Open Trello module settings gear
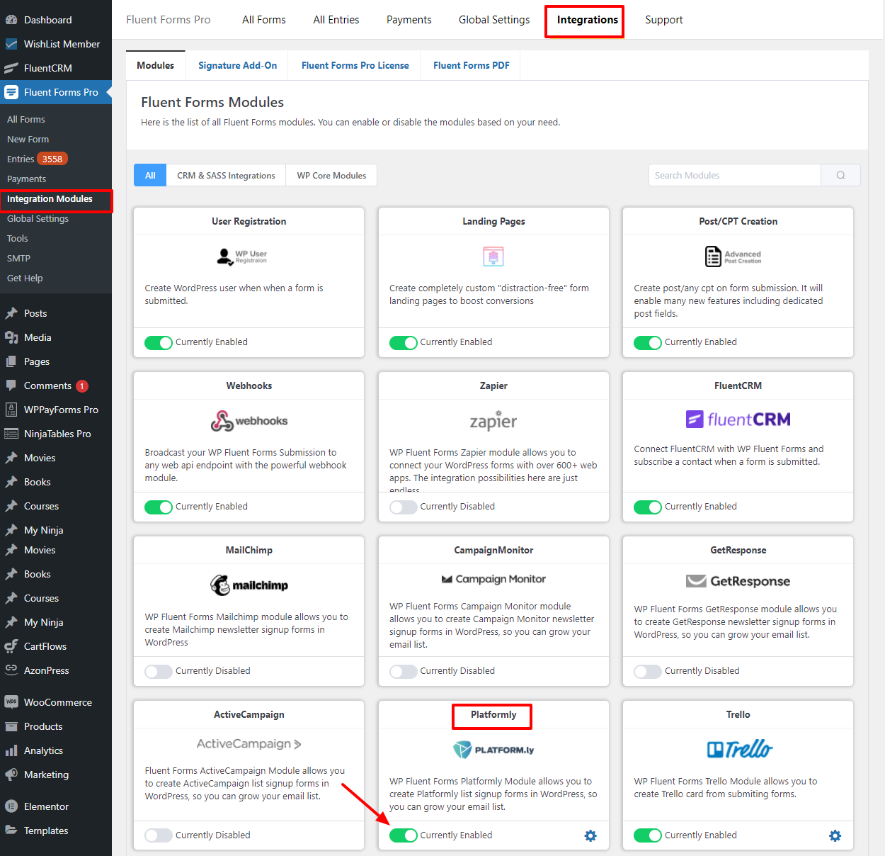The height and width of the screenshot is (856, 885). click(835, 836)
